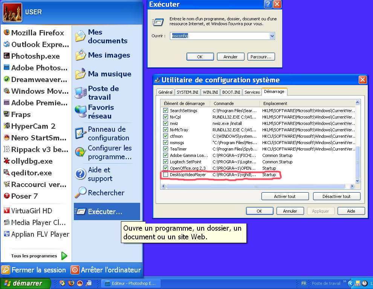This screenshot has width=373, height=289.
Task: Switch to the Général tab
Action: pos(165,92)
